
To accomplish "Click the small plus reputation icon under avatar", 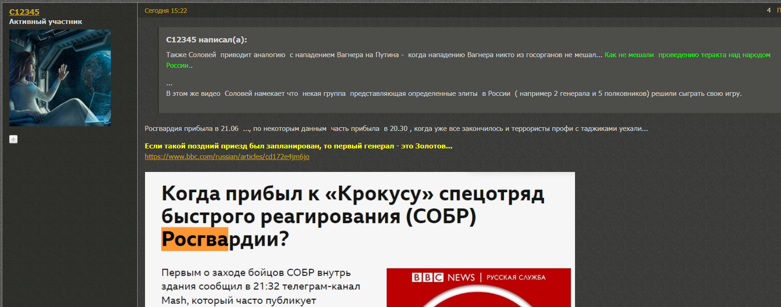I will click(13, 139).
